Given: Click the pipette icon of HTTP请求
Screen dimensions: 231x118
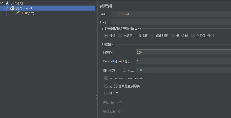Looking at the screenshot, I should [x=17, y=13].
